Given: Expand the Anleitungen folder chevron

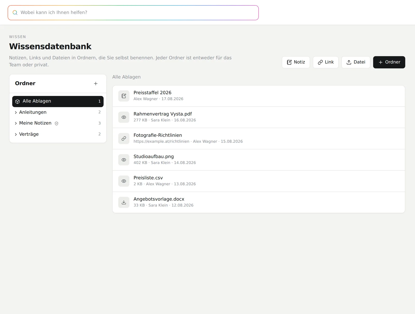Looking at the screenshot, I should 16,112.
